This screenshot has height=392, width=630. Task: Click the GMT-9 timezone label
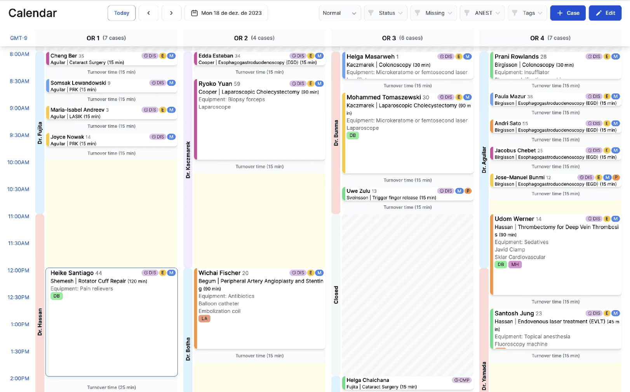pyautogui.click(x=19, y=38)
